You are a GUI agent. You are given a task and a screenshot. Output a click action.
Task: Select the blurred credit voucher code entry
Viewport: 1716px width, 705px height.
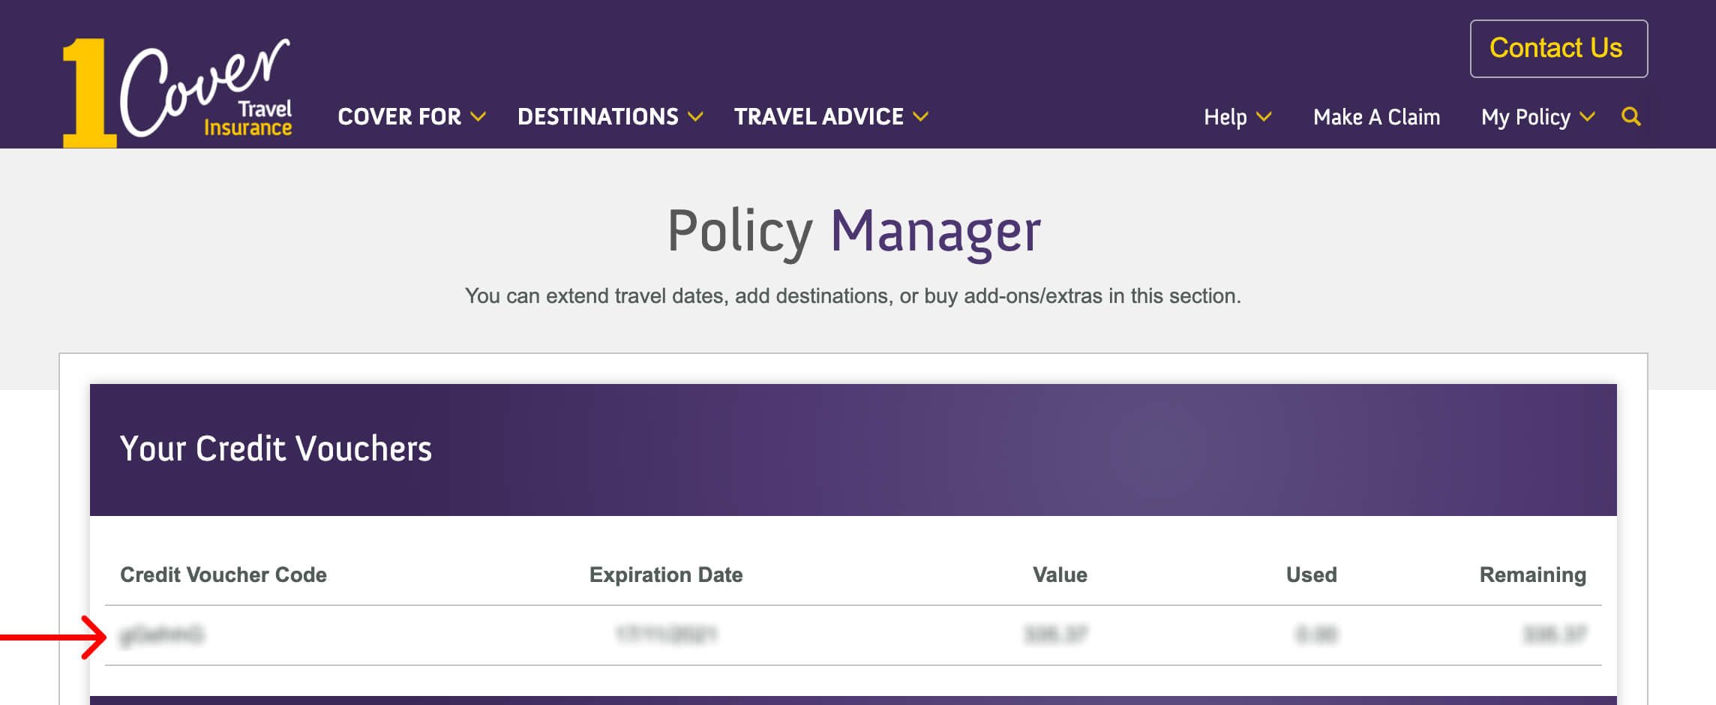click(162, 635)
